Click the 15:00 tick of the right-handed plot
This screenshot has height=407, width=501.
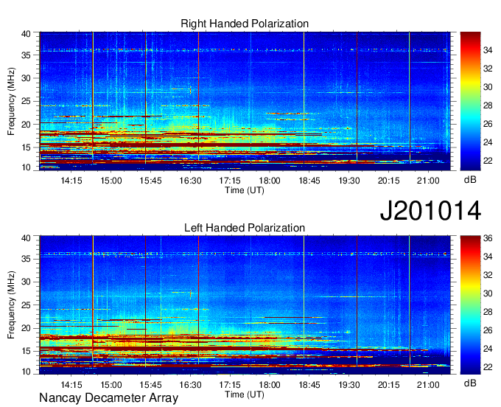[x=111, y=181]
